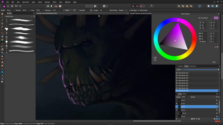Select the Paint Brush tool in the tools panel
The width and height of the screenshot is (223, 125).
coord(2,43)
